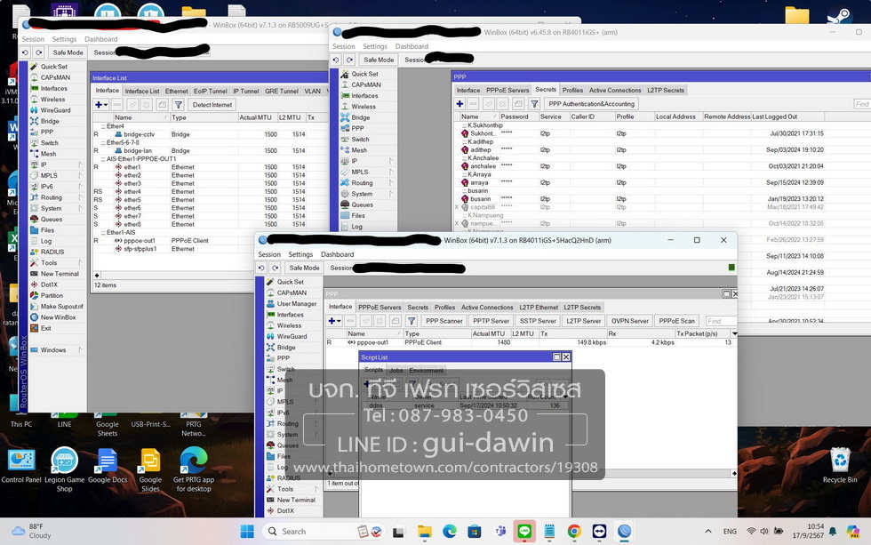Click the Detect Internet button
The image size is (871, 545).
click(212, 104)
